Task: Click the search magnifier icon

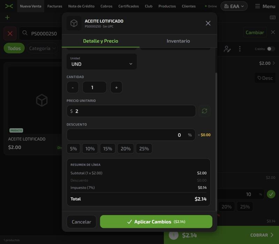Action: tap(25, 33)
